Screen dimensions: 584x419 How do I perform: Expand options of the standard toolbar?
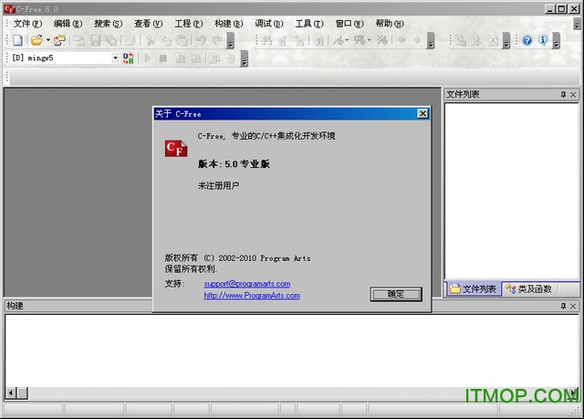click(231, 40)
